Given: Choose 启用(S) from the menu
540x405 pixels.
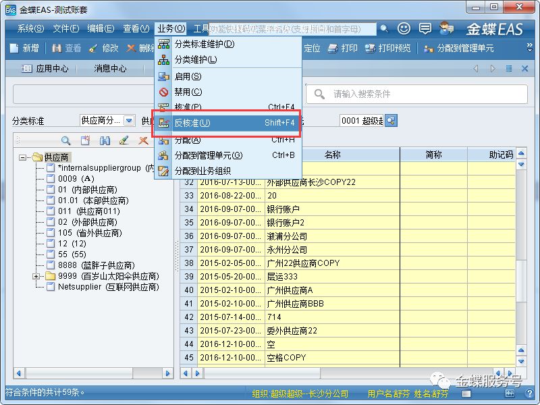Looking at the screenshot, I should pyautogui.click(x=228, y=76).
